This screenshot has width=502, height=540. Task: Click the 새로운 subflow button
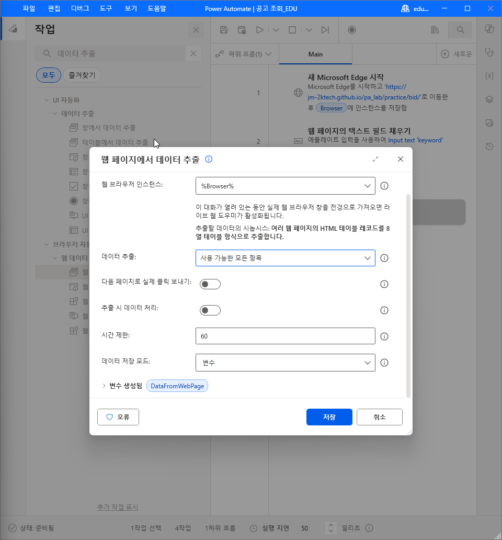tap(456, 54)
